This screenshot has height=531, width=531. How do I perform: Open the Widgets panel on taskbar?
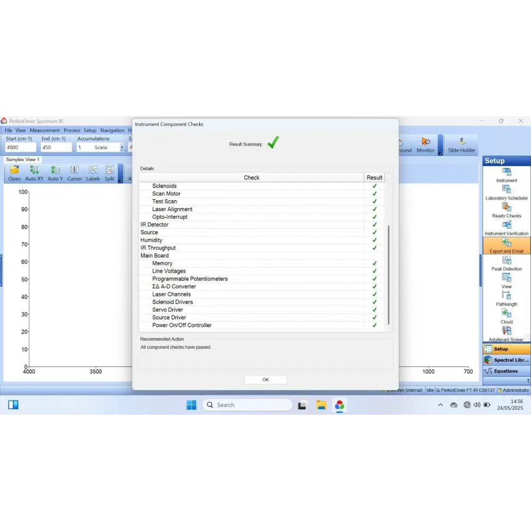13,405
